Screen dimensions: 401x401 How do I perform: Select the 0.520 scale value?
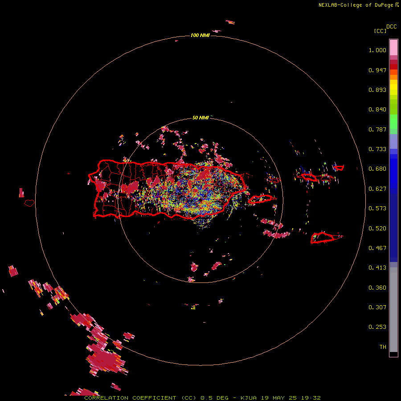[377, 229]
